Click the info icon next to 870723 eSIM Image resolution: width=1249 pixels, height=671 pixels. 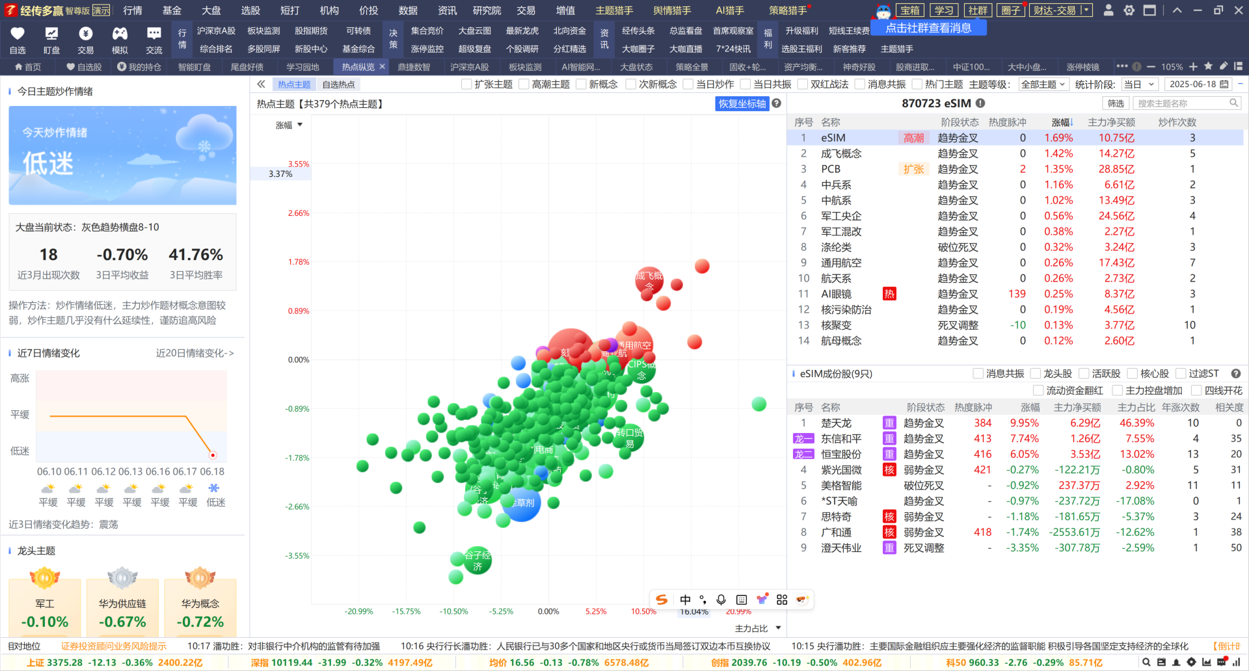pos(980,103)
